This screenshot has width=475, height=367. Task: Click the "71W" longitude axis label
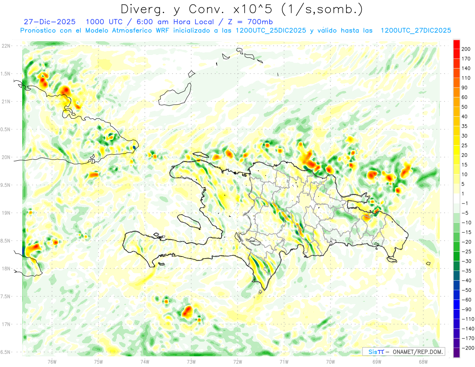[x=283, y=362]
